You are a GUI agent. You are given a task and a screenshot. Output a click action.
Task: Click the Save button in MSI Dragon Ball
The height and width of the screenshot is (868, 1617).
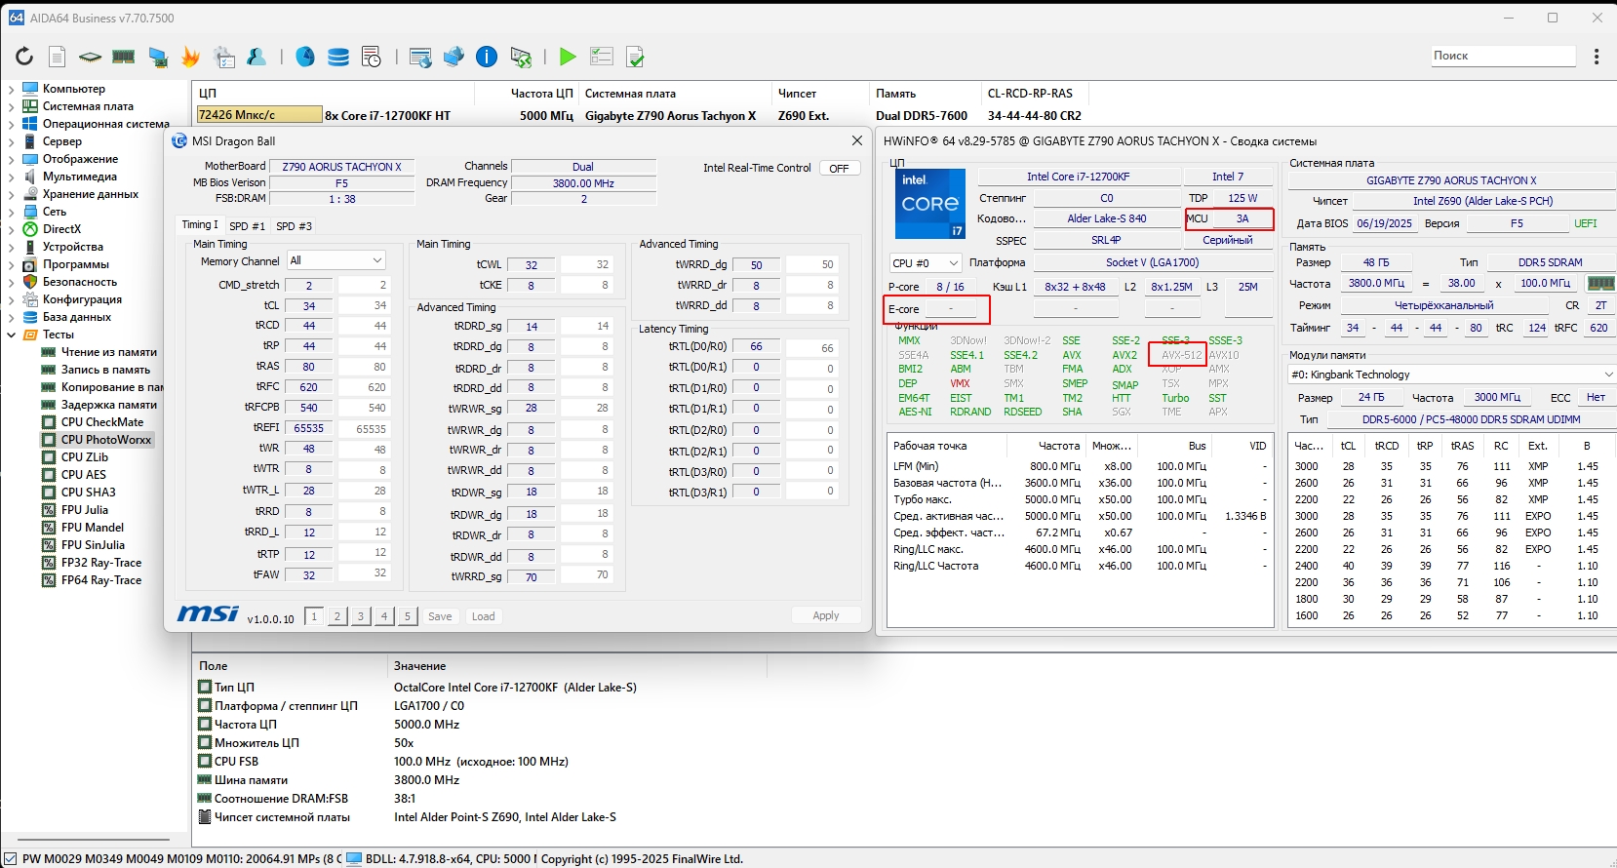440,616
